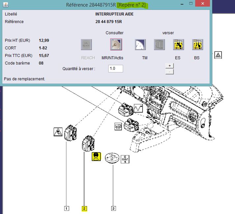Click the 'Pas de remplacement.' status text

[x=24, y=79]
